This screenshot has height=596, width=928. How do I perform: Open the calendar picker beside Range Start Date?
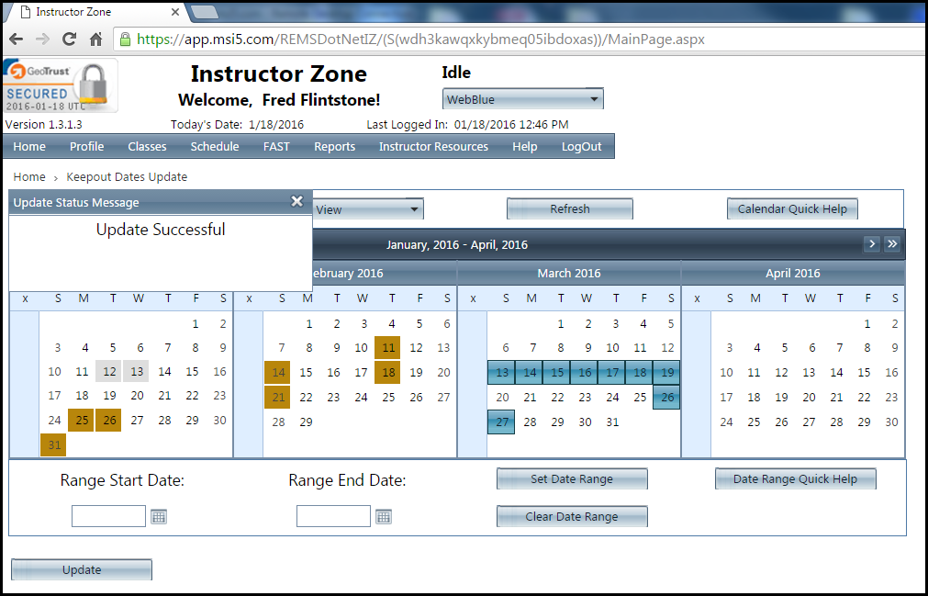click(158, 516)
